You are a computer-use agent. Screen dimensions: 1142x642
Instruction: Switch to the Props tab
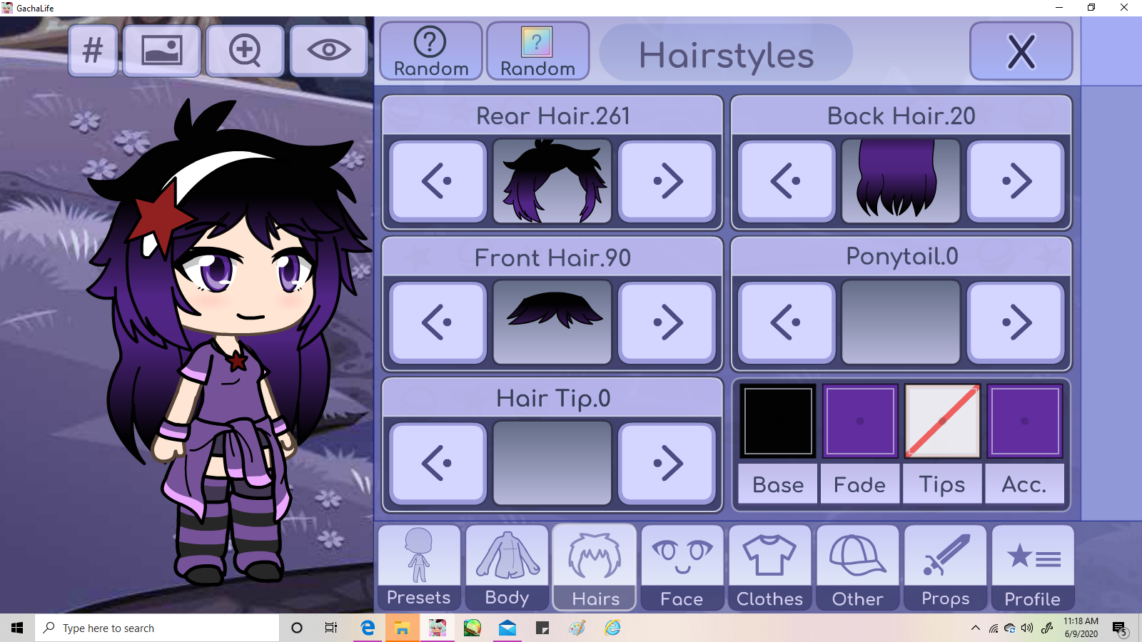pyautogui.click(x=946, y=568)
